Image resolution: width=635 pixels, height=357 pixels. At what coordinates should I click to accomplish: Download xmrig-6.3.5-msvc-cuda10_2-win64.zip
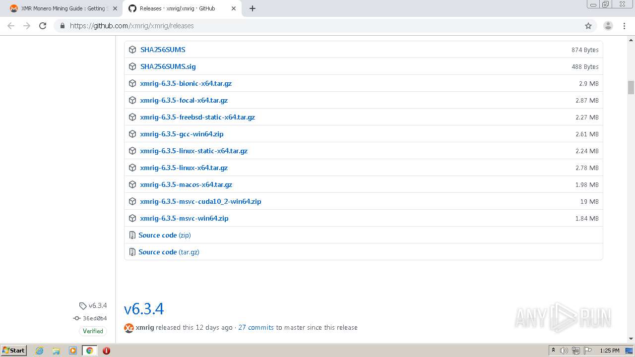[201, 201]
